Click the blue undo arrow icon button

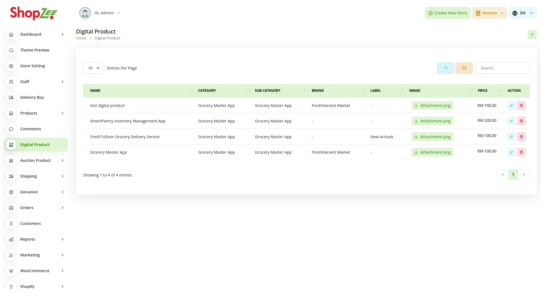click(x=445, y=68)
